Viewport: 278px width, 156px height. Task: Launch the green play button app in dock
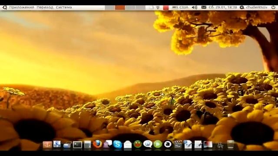pyautogui.click(x=158, y=144)
